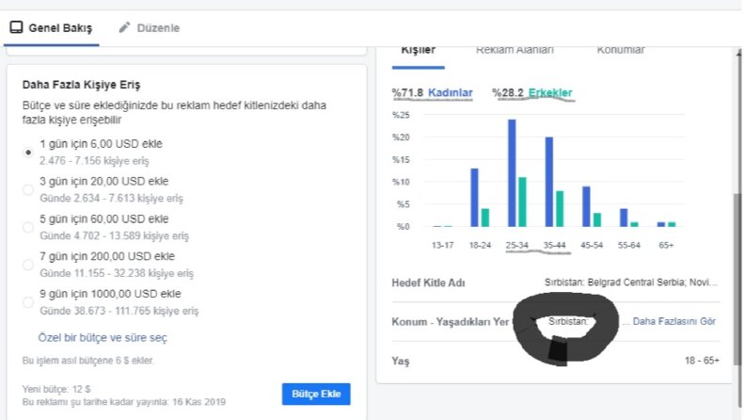Click the Daha Fazla Kişiye Eriş heading

tap(81, 85)
